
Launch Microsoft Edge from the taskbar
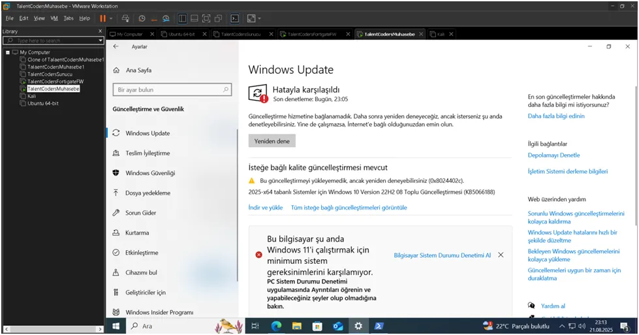tap(276, 326)
